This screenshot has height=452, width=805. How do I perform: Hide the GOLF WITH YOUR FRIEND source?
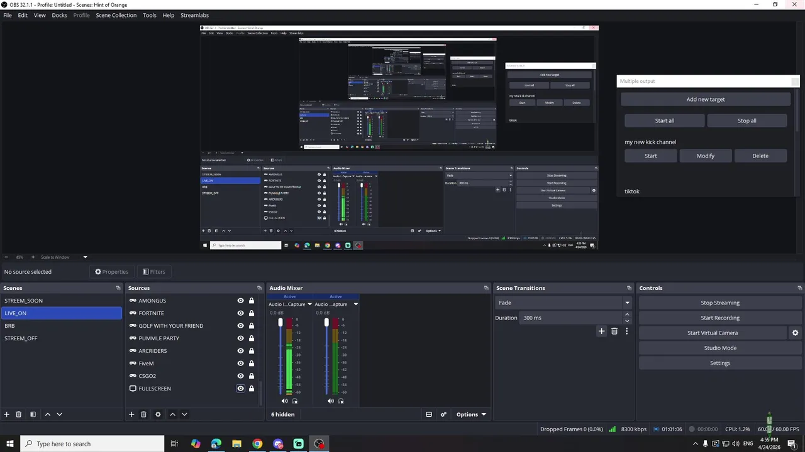click(240, 326)
